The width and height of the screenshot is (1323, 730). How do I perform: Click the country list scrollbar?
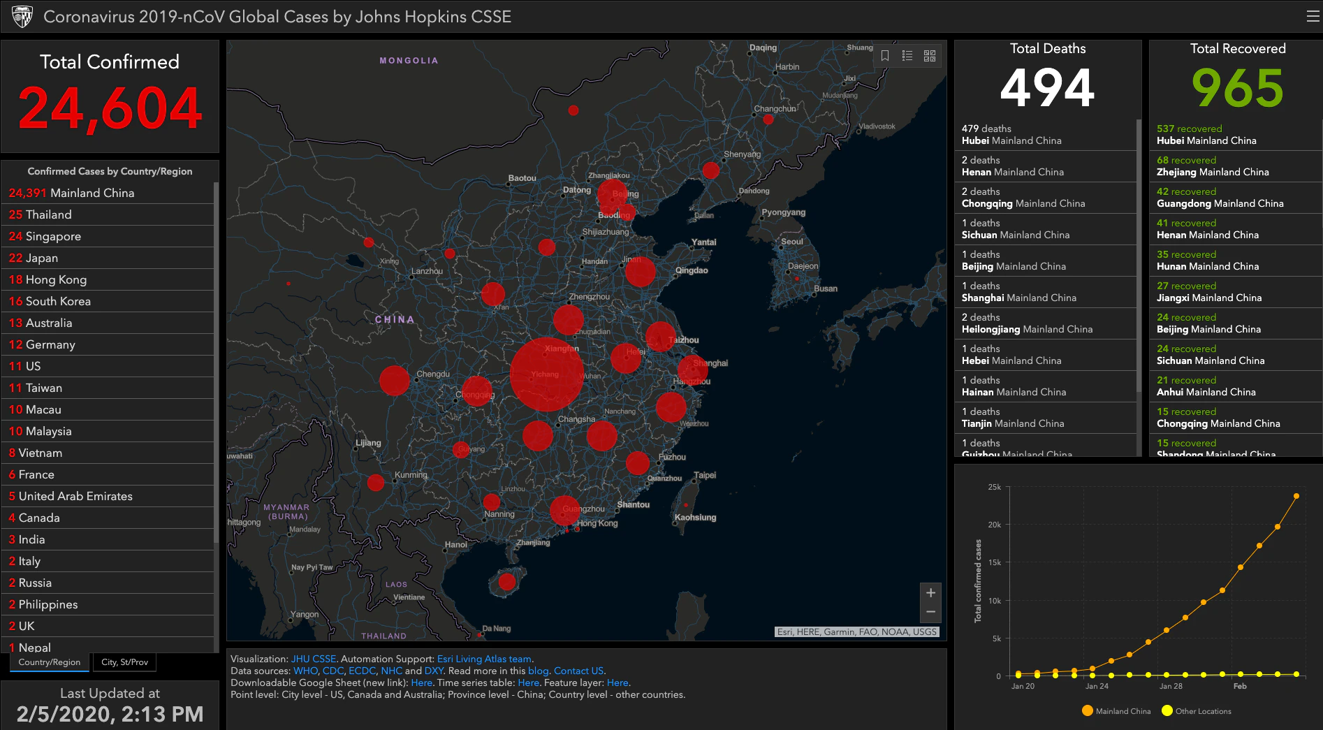click(217, 363)
